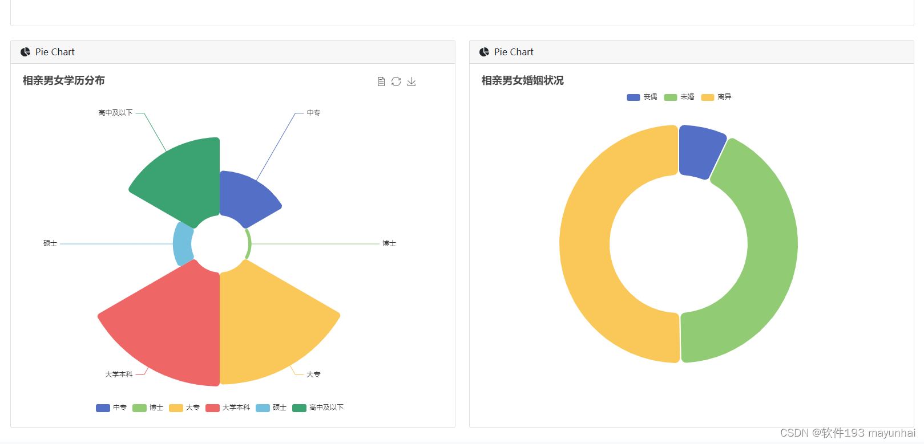Click the save-as-image download icon
This screenshot has width=924, height=444.
click(411, 82)
